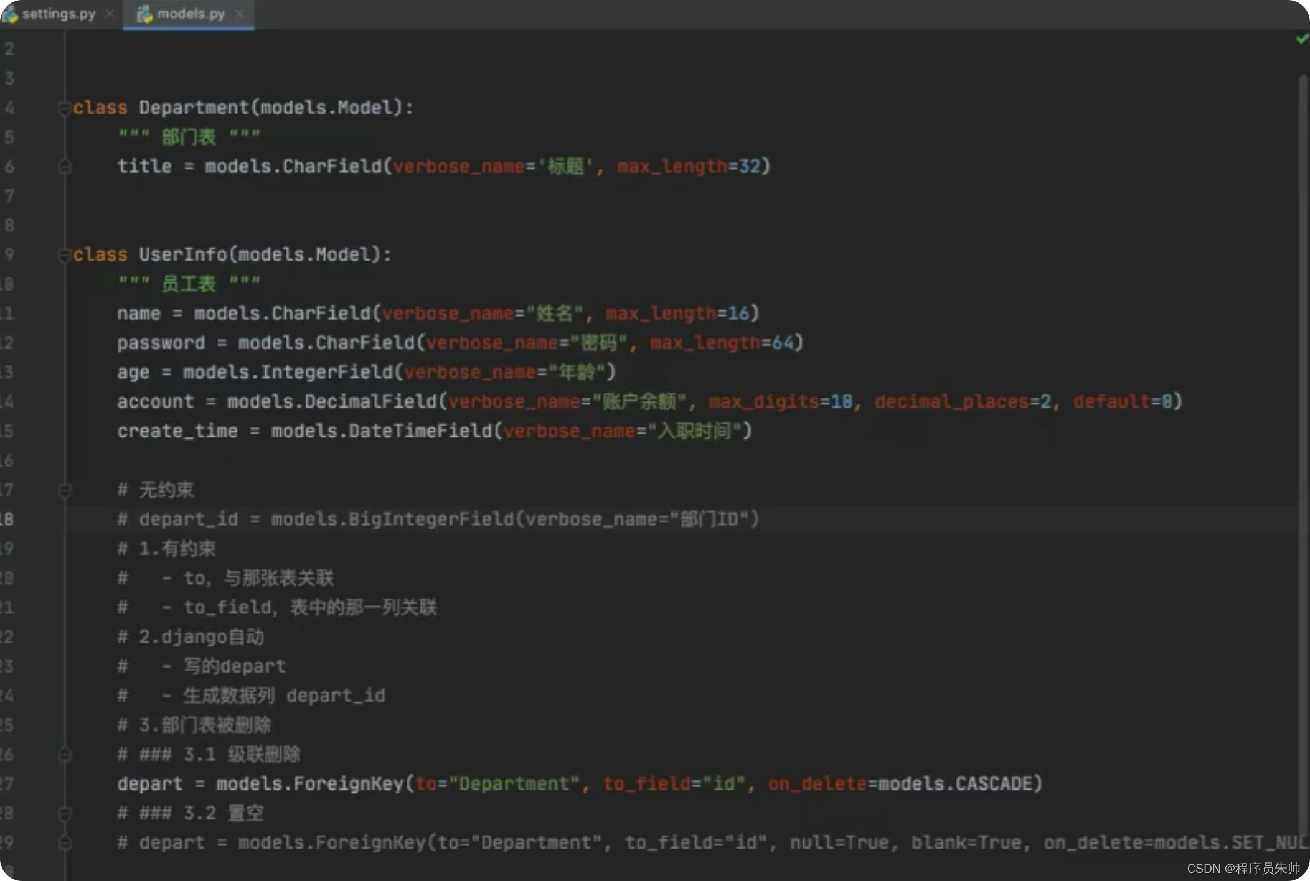Place cursor in highlighted depart_id comment line
The height and width of the screenshot is (881, 1310).
click(436, 519)
